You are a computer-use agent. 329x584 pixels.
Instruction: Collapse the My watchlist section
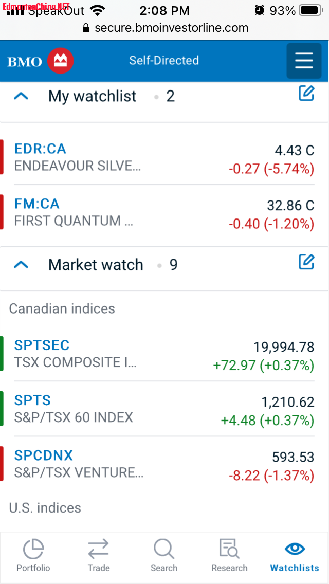click(x=21, y=96)
